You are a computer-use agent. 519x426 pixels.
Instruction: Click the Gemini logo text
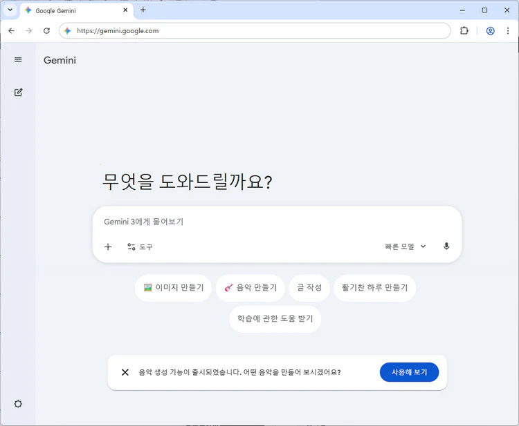pyautogui.click(x=60, y=60)
